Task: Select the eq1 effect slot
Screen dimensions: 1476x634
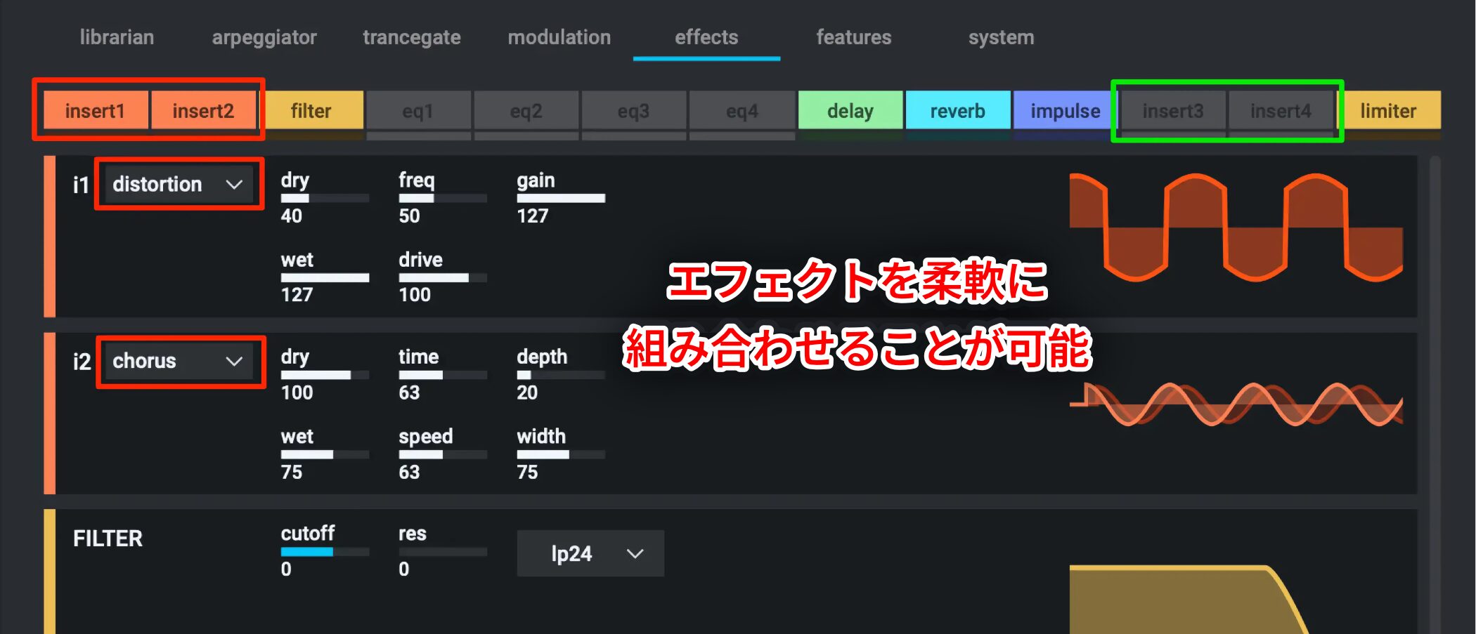Action: tap(418, 110)
